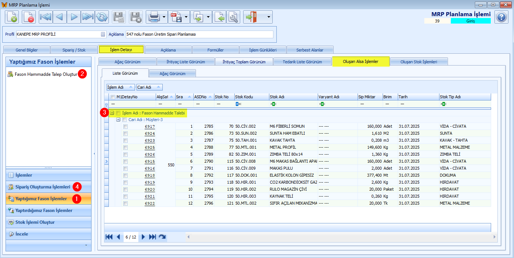
Task: Expand the left navigation pane overflow chevron
Action: 86,245
